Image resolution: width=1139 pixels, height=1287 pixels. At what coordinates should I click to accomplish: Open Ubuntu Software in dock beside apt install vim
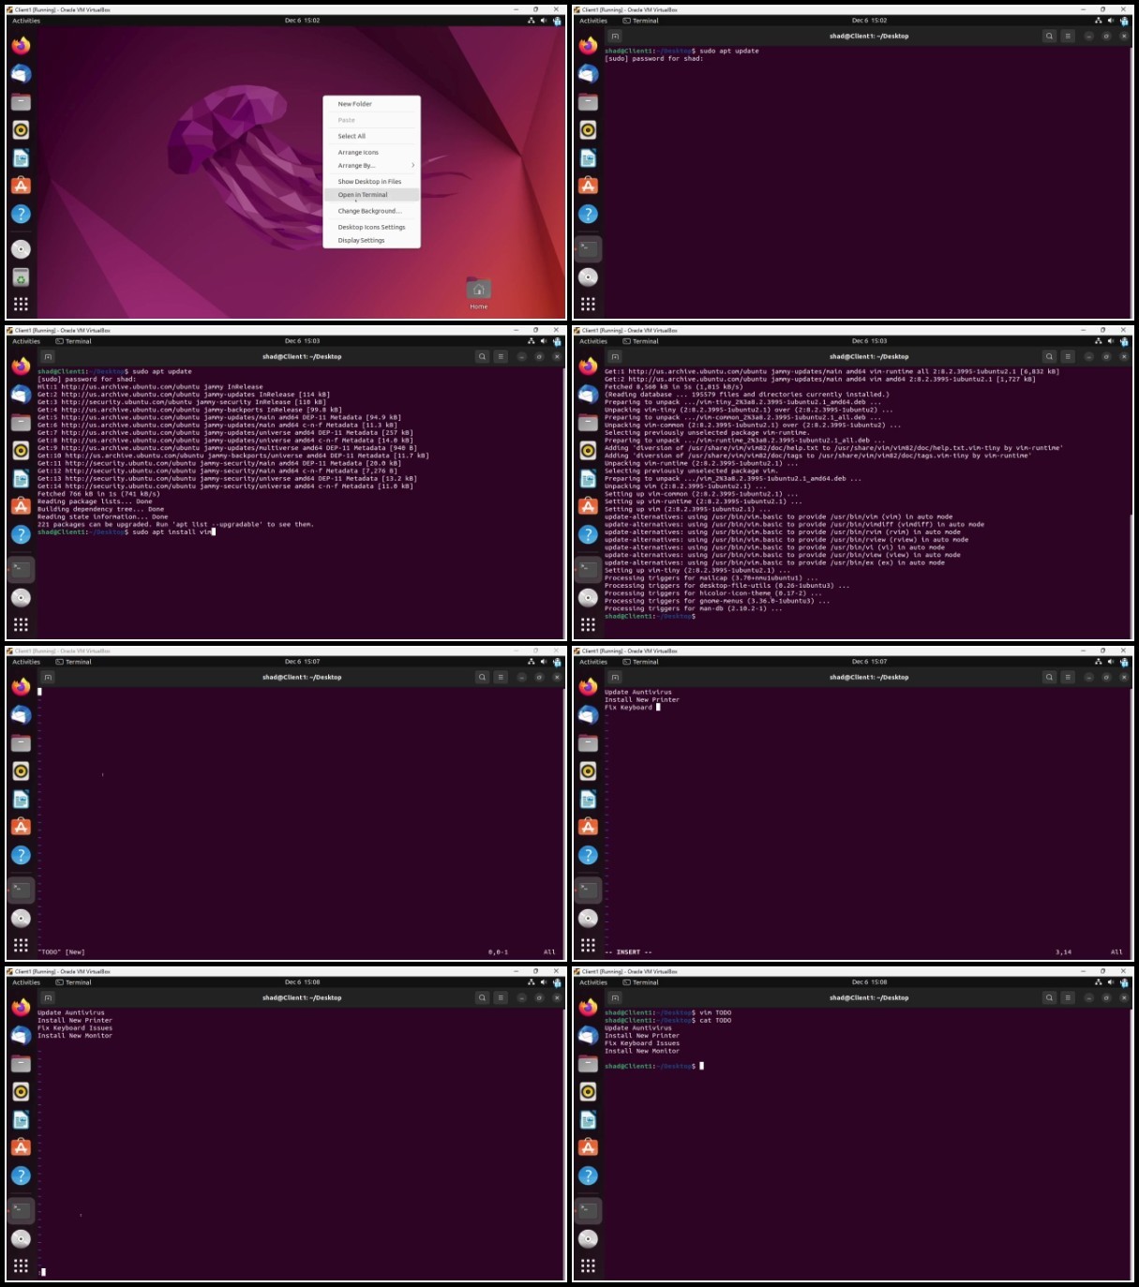(x=21, y=506)
